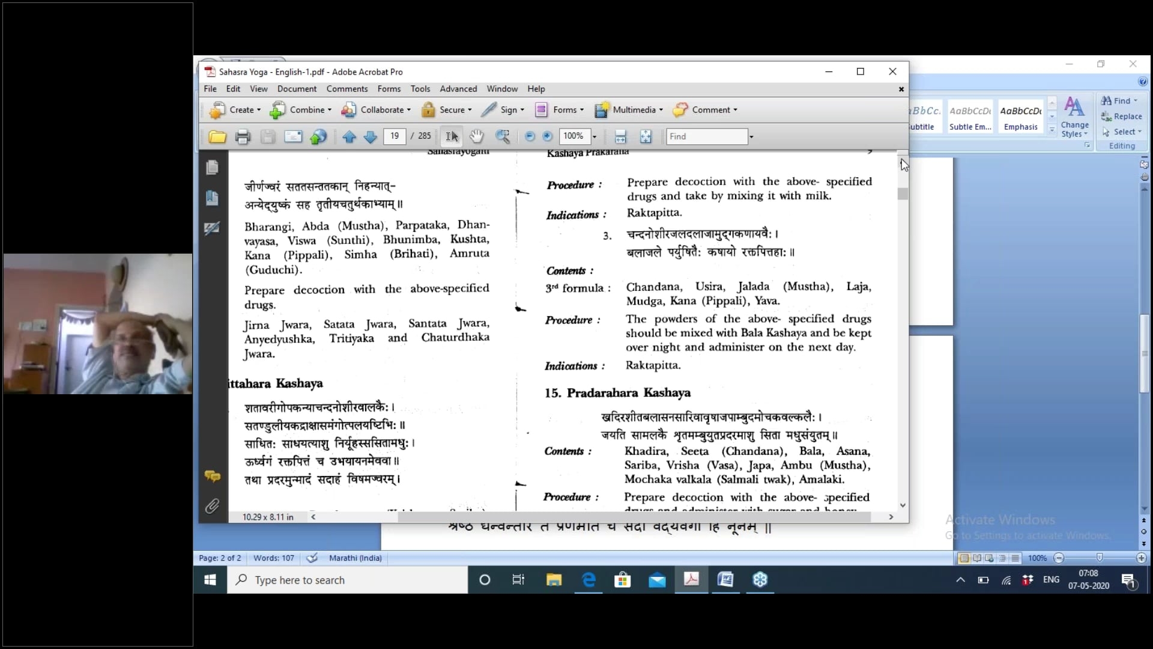Expand the Find options arrow

[x=751, y=137]
